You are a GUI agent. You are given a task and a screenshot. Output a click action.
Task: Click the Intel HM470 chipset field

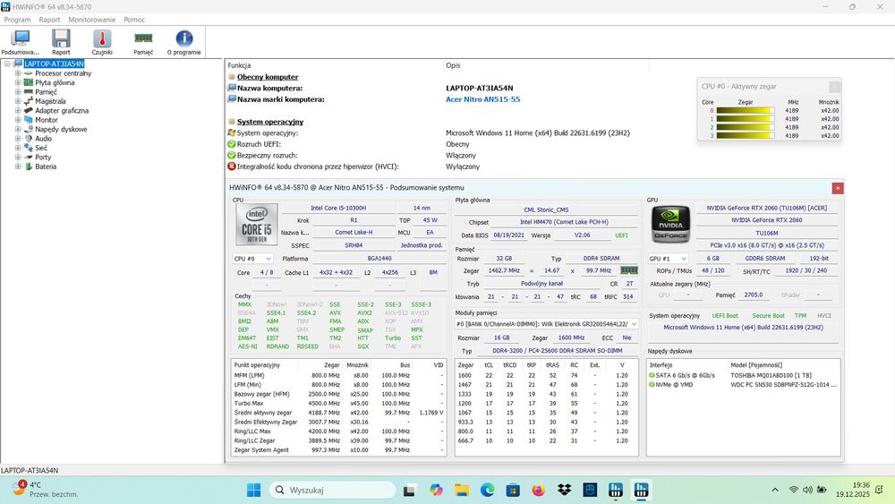coord(564,222)
